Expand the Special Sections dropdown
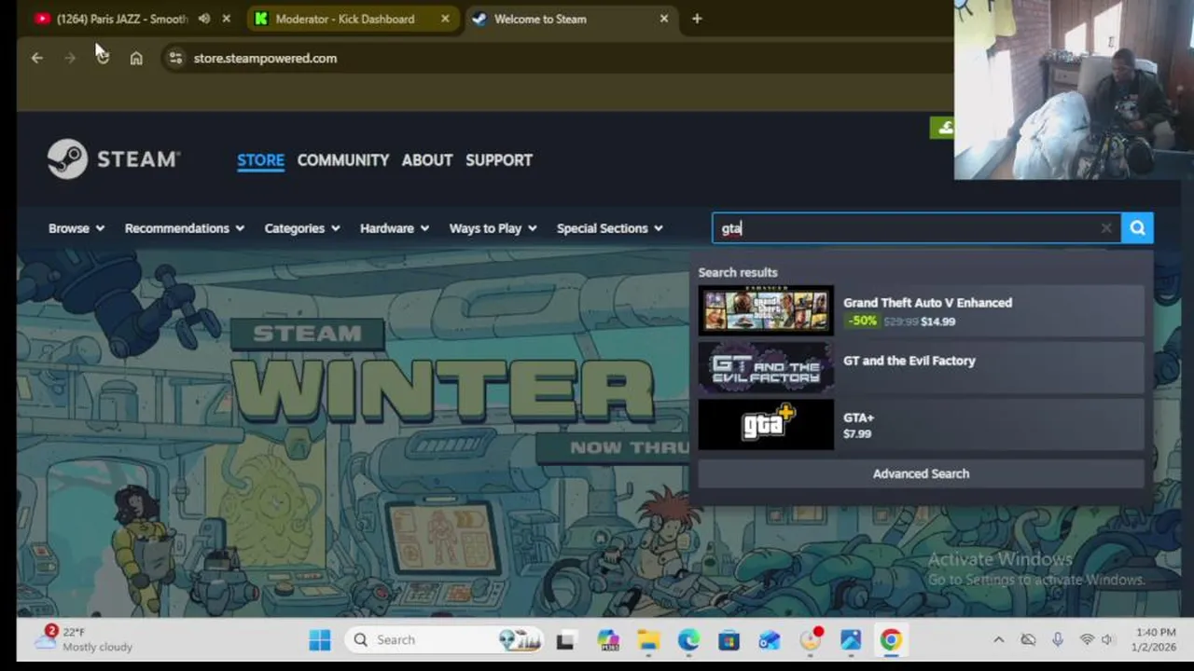The image size is (1194, 671). [x=610, y=228]
